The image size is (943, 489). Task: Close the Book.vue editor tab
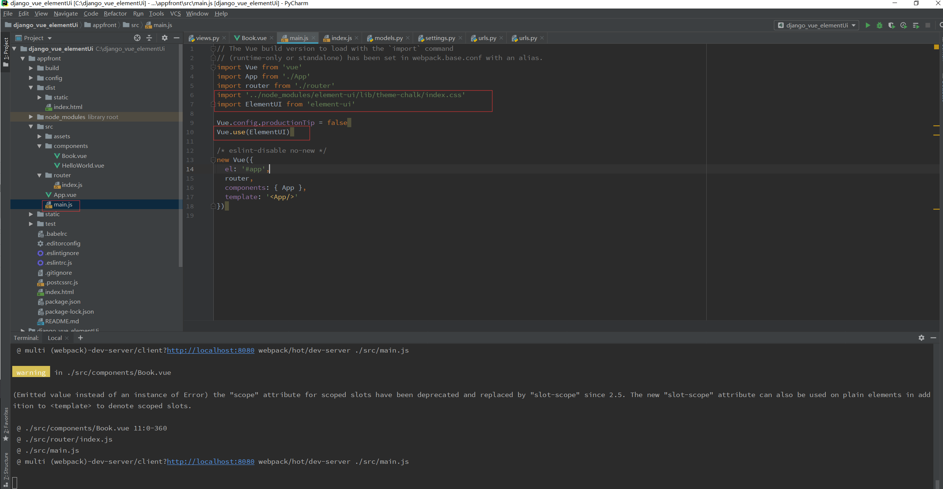pyautogui.click(x=272, y=38)
